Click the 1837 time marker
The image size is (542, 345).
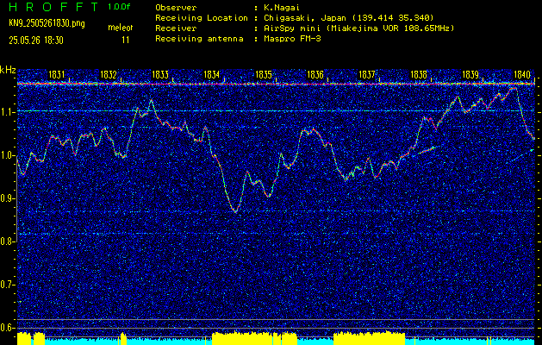367,75
